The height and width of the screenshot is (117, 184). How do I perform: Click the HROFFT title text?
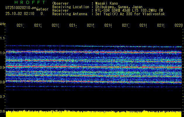click(x=30, y=2)
